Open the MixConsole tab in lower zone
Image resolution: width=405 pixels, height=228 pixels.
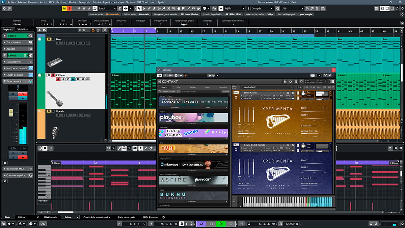[50, 217]
